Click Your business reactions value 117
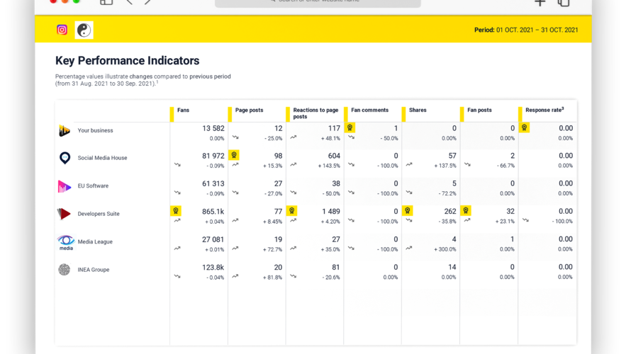Screen dimensions: 631x354 334,129
